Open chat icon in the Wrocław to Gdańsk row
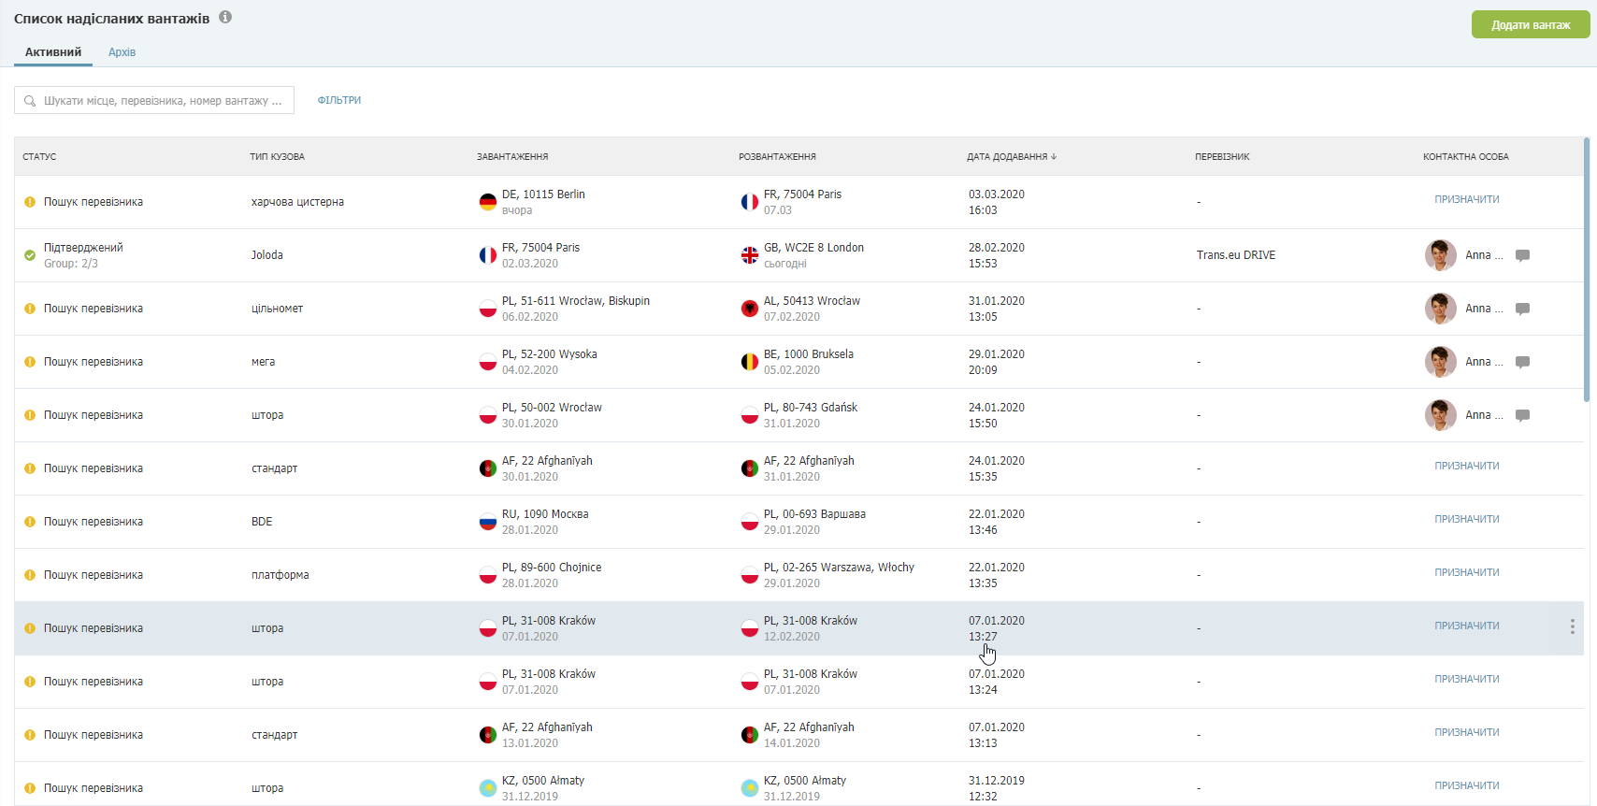 pyautogui.click(x=1522, y=415)
